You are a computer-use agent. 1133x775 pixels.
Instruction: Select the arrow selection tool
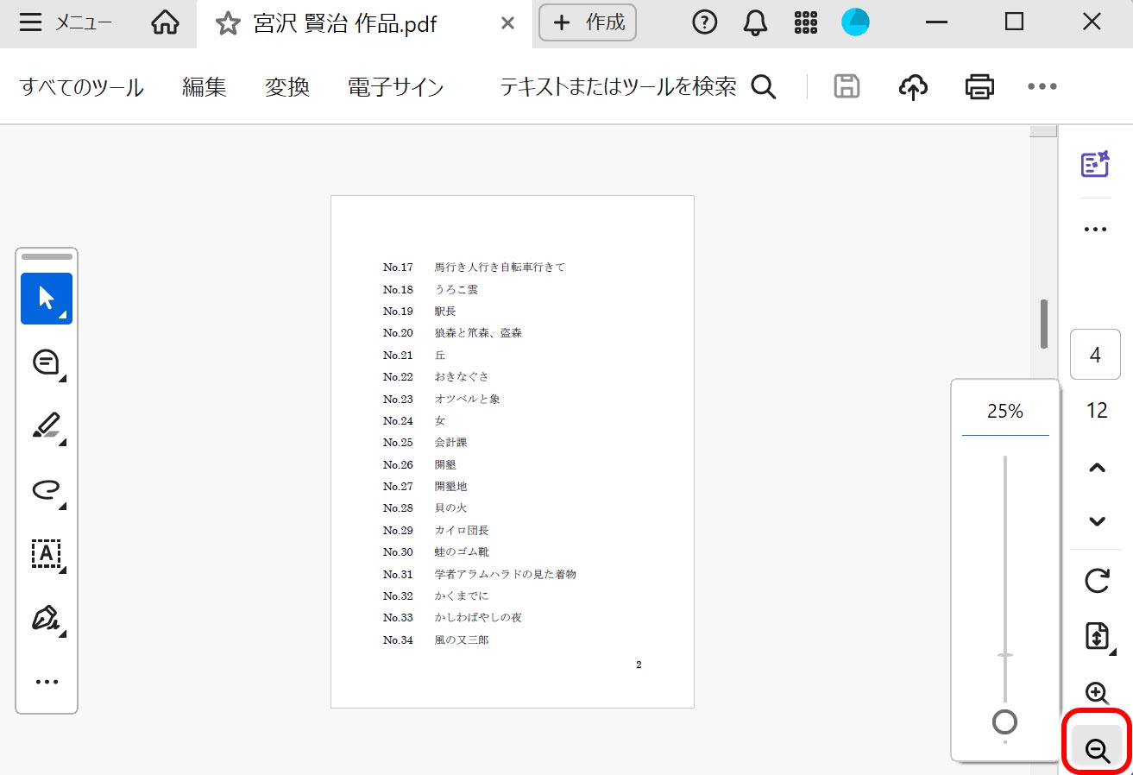tap(46, 298)
